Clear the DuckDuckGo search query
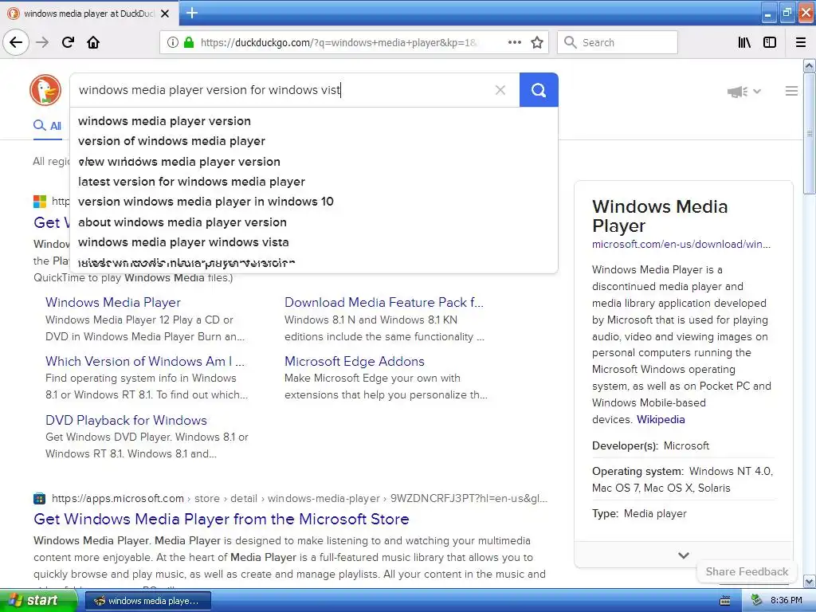The height and width of the screenshot is (612, 816). coord(500,90)
